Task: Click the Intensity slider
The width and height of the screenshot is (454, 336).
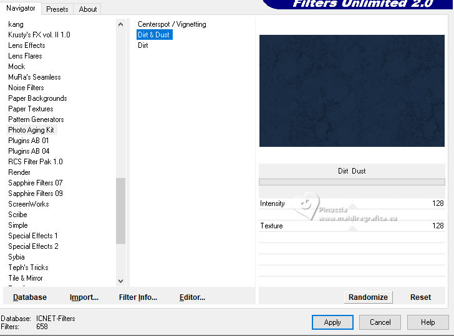Action: (x=352, y=207)
